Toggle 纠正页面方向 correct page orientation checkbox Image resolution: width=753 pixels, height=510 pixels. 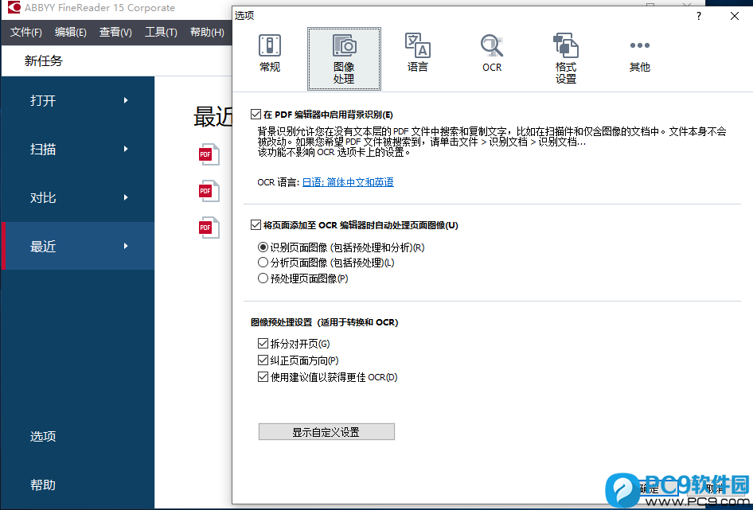[x=263, y=360]
